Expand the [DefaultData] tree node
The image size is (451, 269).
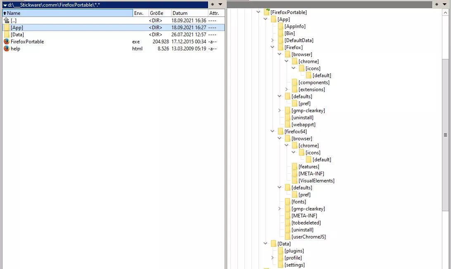273,40
